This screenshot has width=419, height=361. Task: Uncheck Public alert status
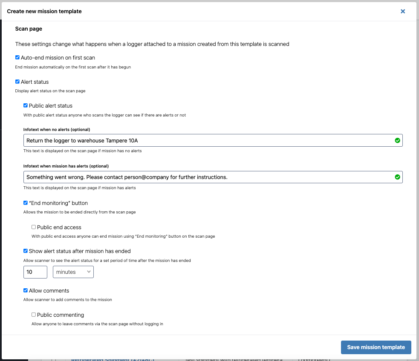(25, 105)
